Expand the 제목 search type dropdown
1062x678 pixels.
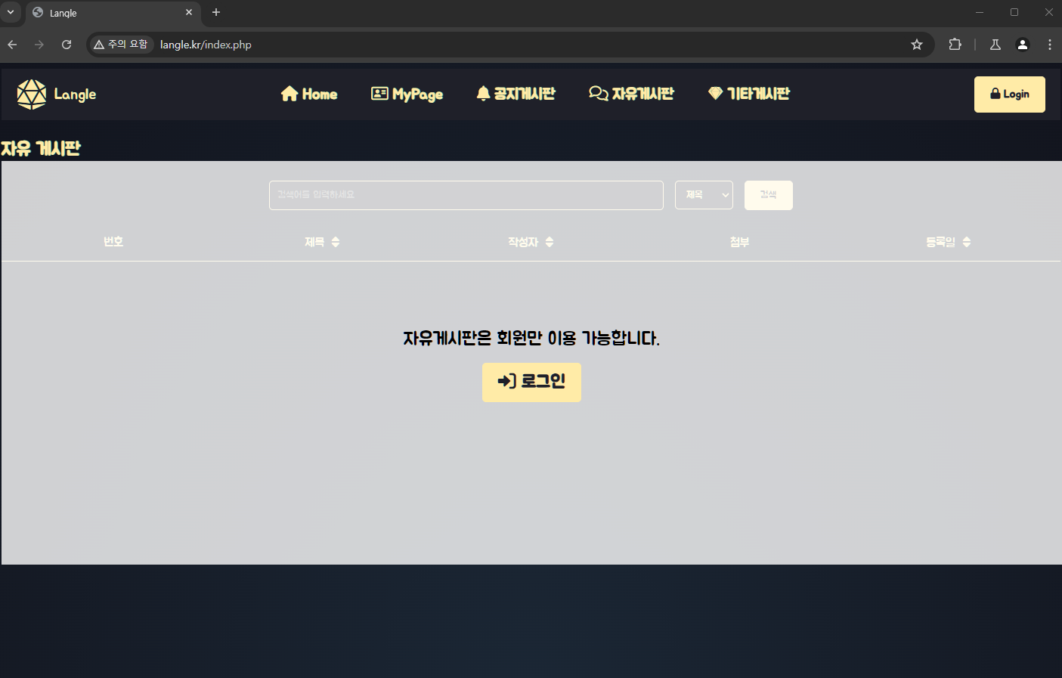704,195
